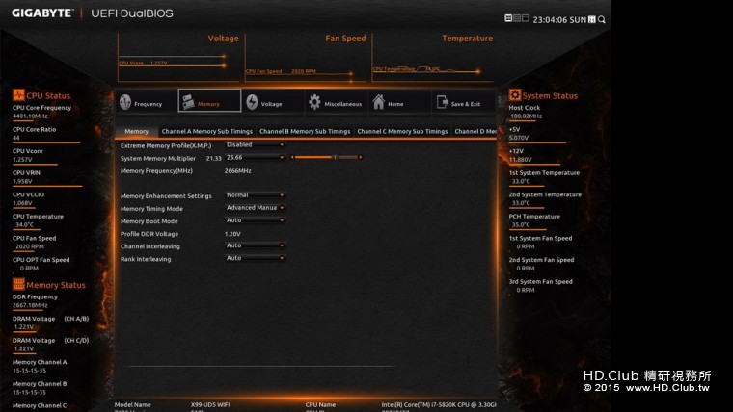Go to the Home house icon
Viewport: 733px width, 412px height.
pyautogui.click(x=379, y=102)
